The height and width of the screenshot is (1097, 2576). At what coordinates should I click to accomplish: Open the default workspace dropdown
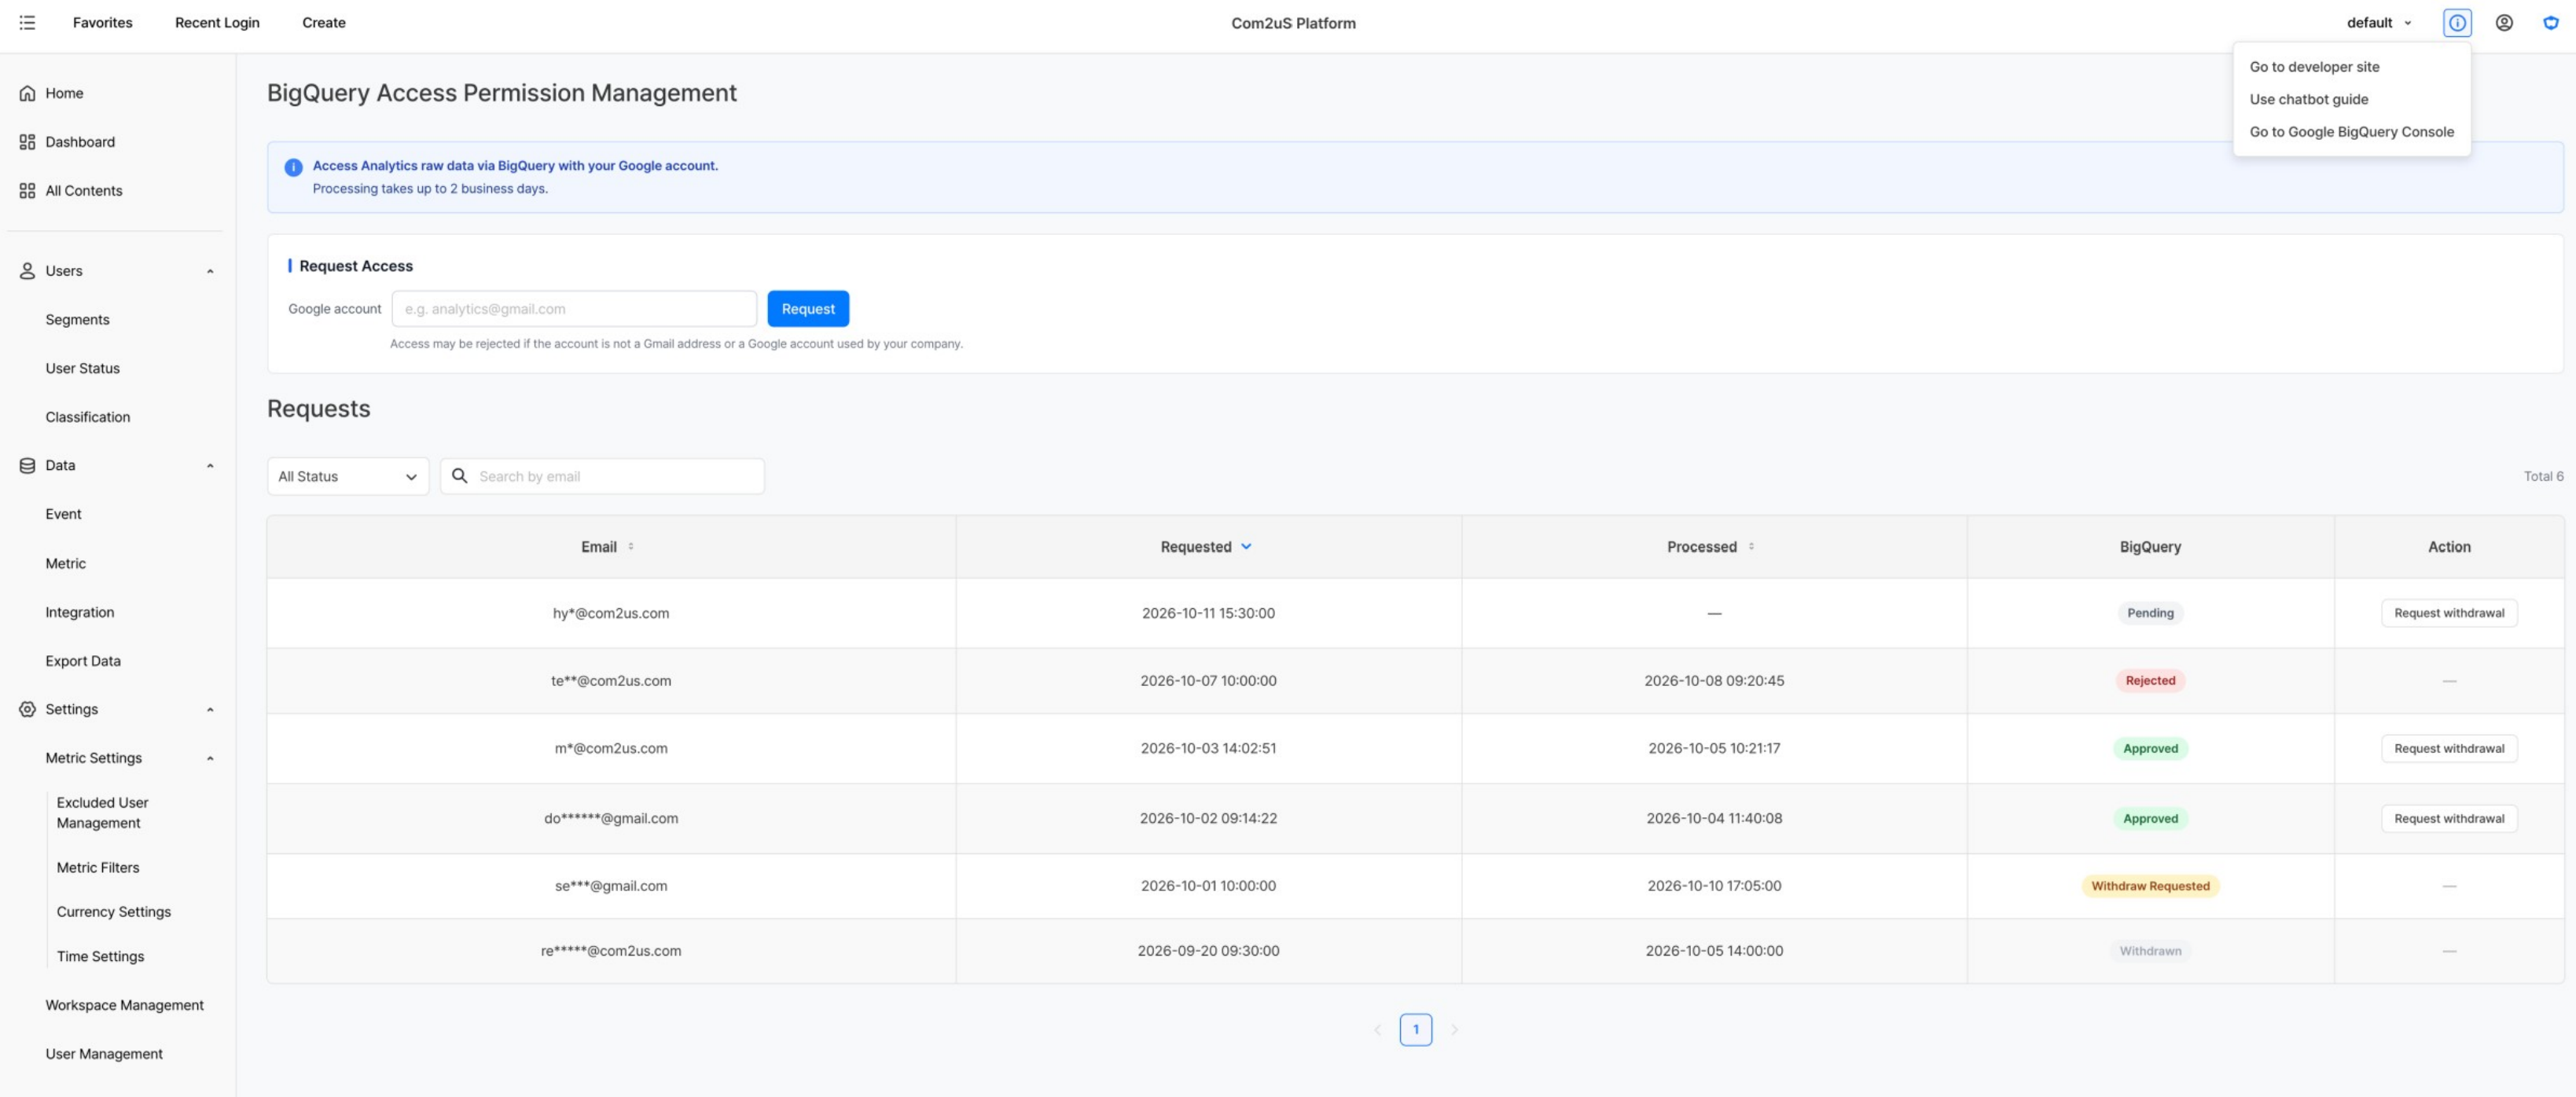pos(2380,22)
